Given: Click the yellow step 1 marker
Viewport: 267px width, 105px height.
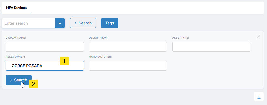Looking at the screenshot, I should (x=64, y=61).
